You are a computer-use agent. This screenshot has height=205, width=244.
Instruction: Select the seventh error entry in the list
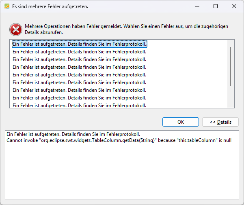[x=79, y=90]
